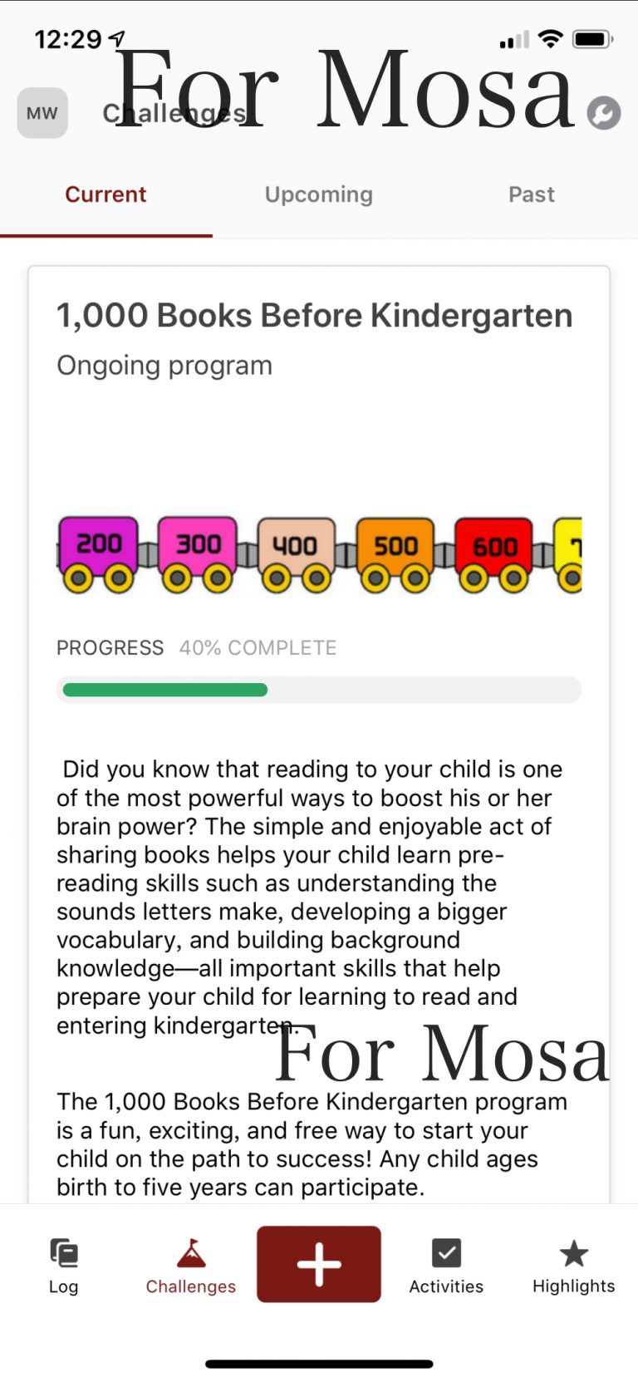Tap the battery status indicator
This screenshot has height=1382, width=638.
[x=592, y=39]
